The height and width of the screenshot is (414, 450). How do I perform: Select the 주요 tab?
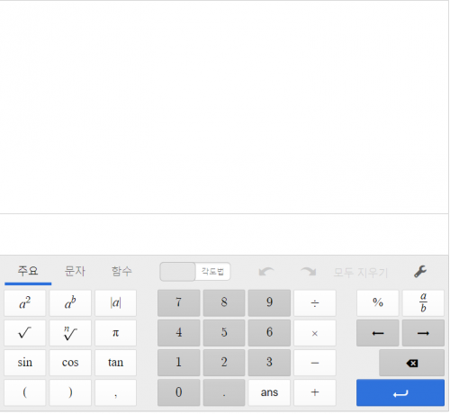click(x=28, y=271)
